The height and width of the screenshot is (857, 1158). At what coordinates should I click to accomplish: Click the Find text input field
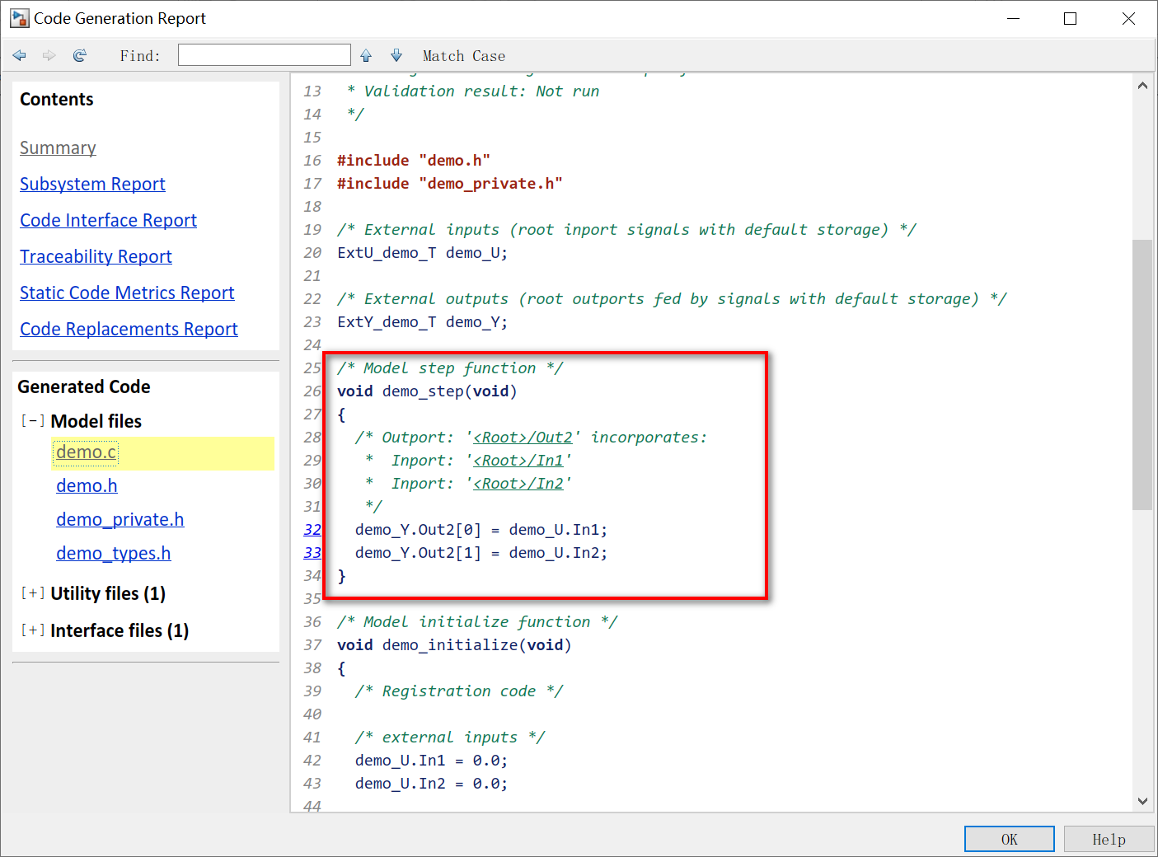[x=265, y=55]
